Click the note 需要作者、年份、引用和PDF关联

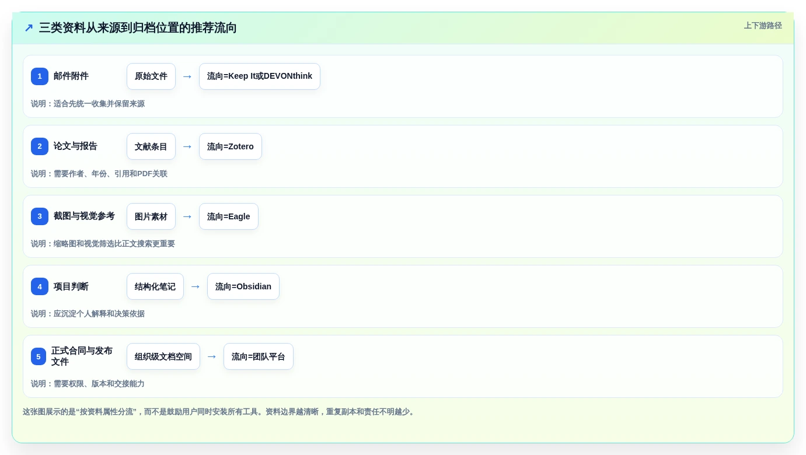click(x=99, y=174)
